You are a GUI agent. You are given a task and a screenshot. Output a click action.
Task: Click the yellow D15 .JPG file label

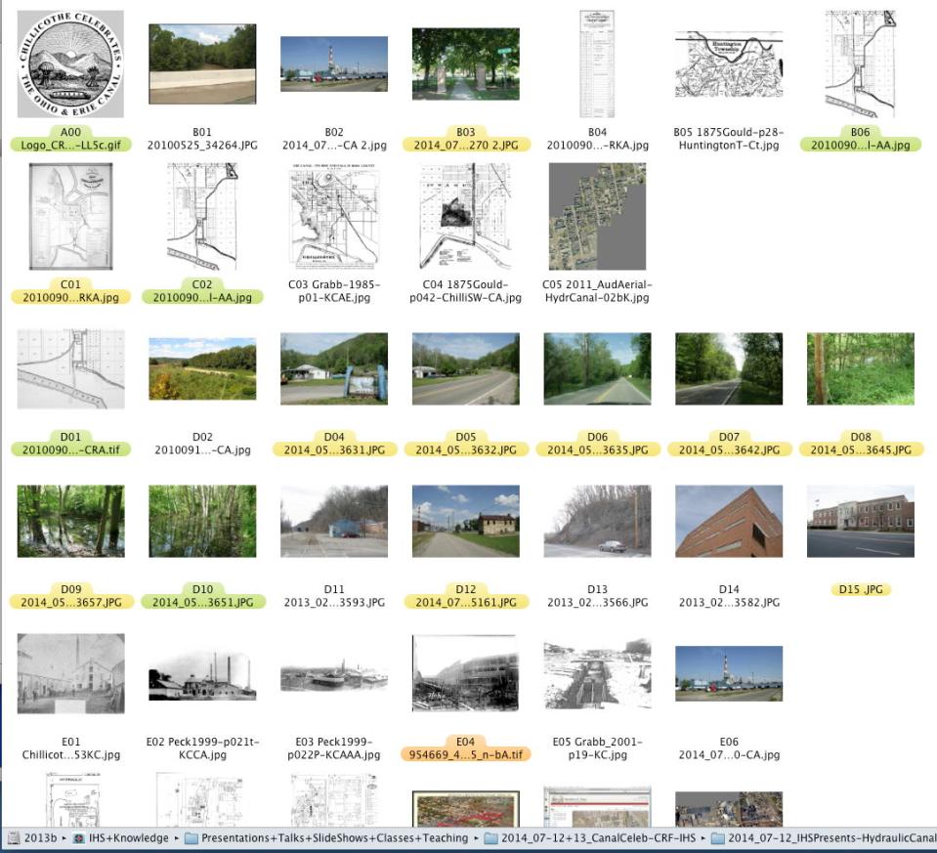pyautogui.click(x=861, y=589)
